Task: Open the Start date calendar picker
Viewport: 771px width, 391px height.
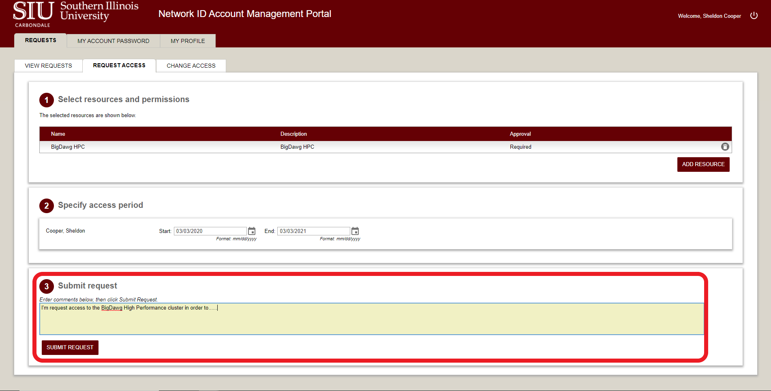Action: click(252, 231)
